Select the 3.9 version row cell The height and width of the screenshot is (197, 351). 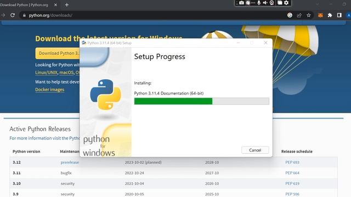pyautogui.click(x=15, y=194)
